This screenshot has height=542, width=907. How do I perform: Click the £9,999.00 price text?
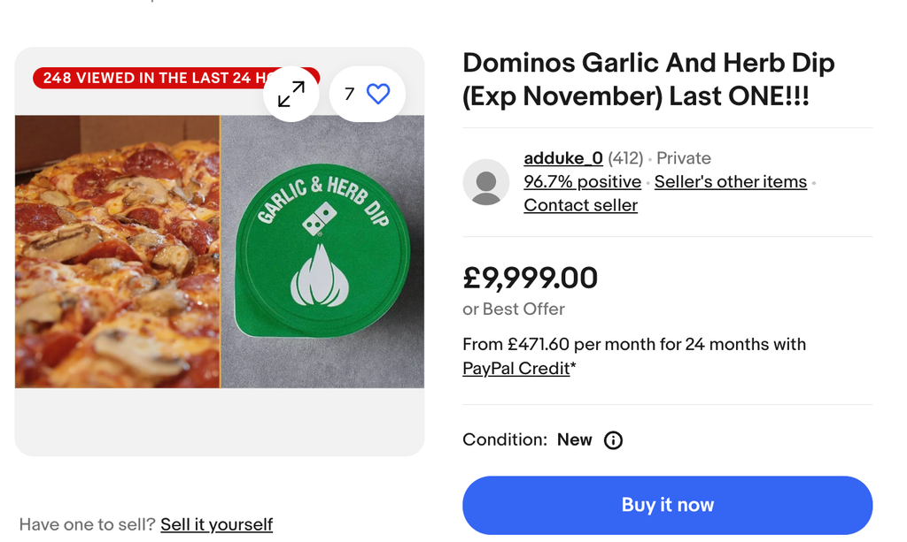point(530,278)
